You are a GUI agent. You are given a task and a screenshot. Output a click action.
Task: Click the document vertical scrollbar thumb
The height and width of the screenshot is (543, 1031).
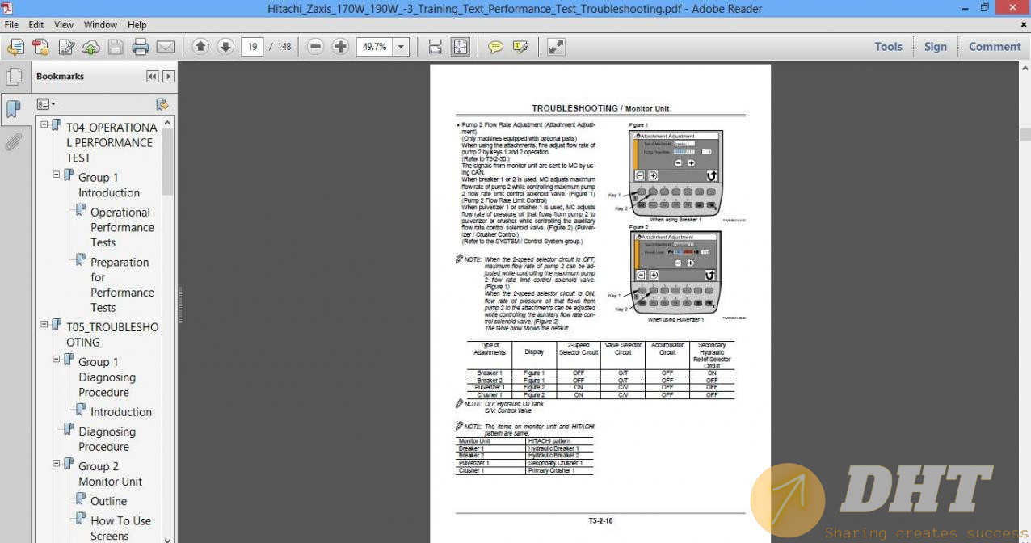pyautogui.click(x=1025, y=135)
